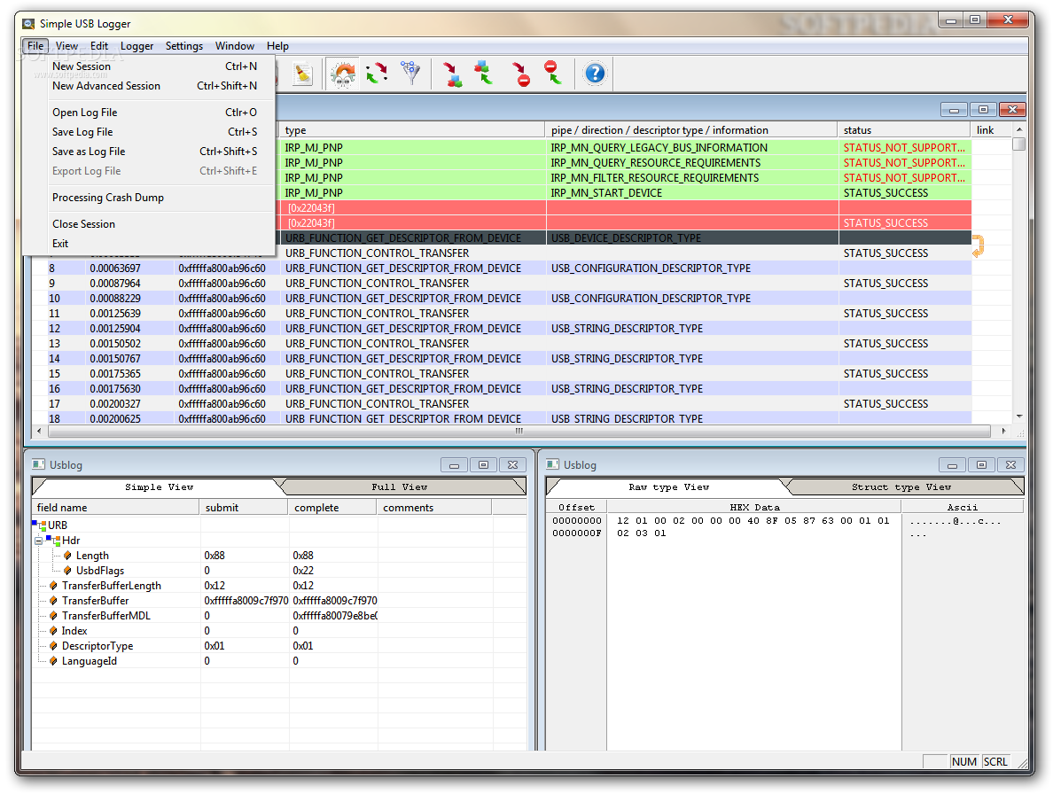This screenshot has height=794, width=1053.
Task: Open the Help menu
Action: pyautogui.click(x=277, y=46)
